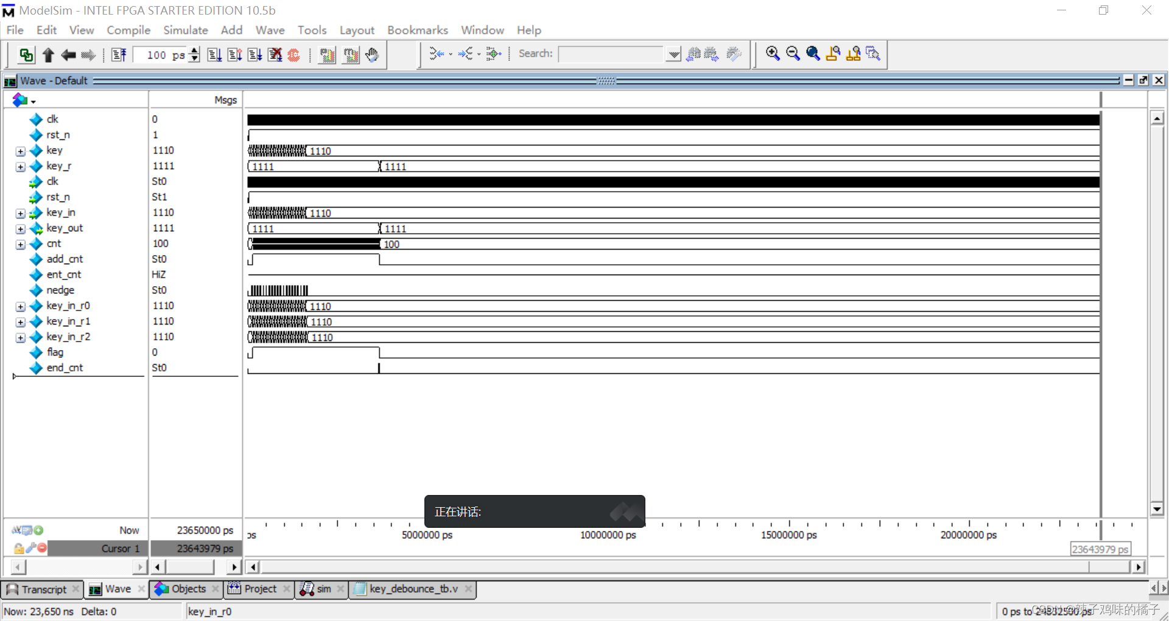Switch to the Transcript tab
The height and width of the screenshot is (621, 1169).
click(44, 589)
